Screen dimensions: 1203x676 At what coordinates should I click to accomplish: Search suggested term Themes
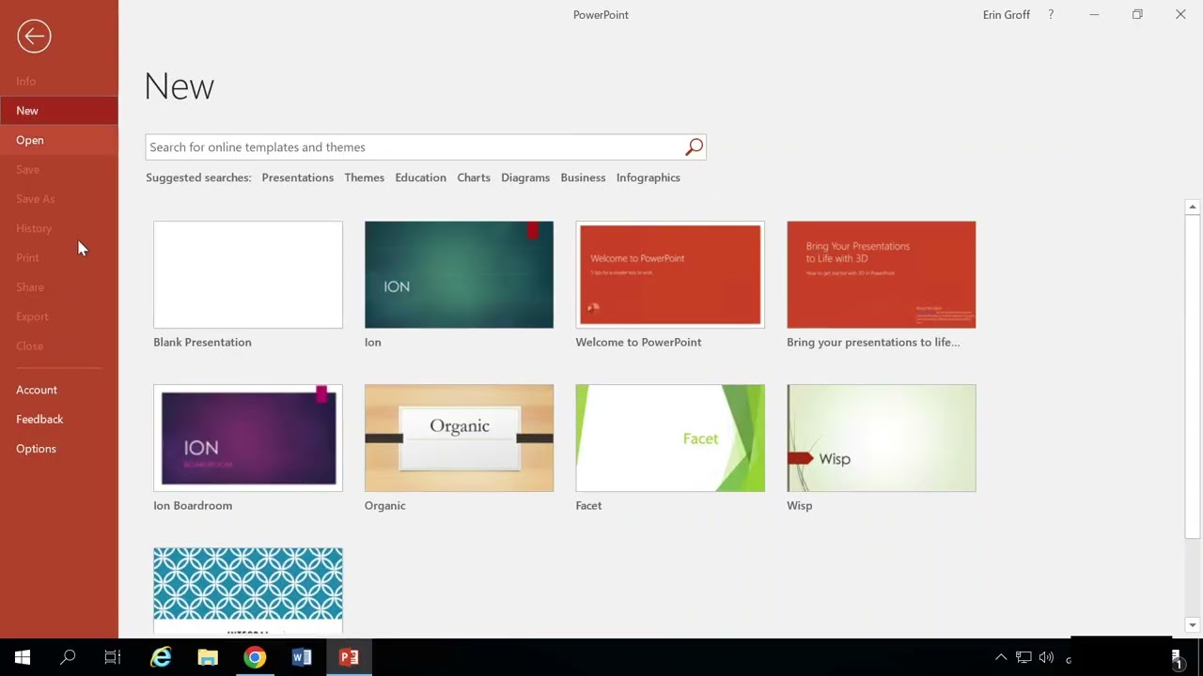pos(364,177)
